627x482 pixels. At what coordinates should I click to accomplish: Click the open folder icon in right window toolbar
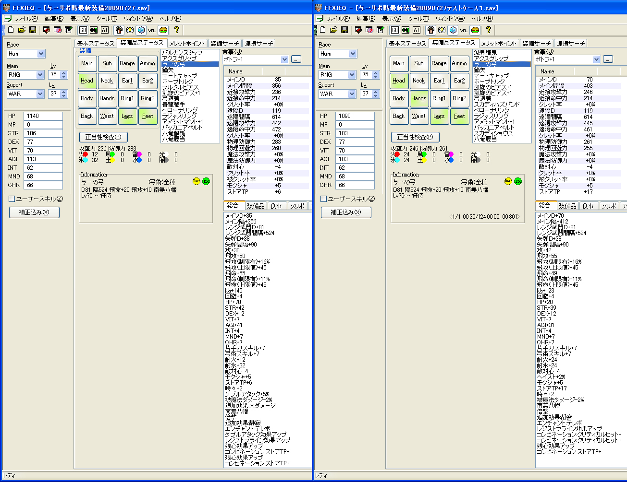(x=333, y=30)
